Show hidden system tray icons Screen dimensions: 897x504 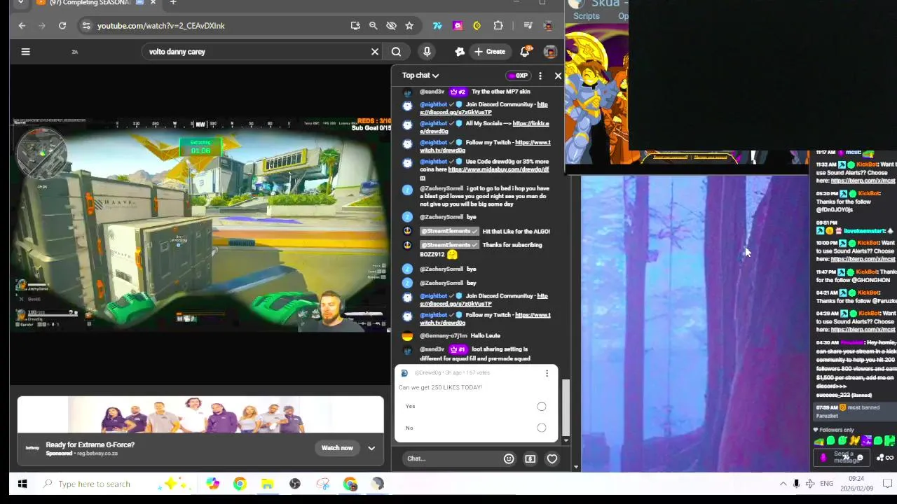tap(783, 484)
